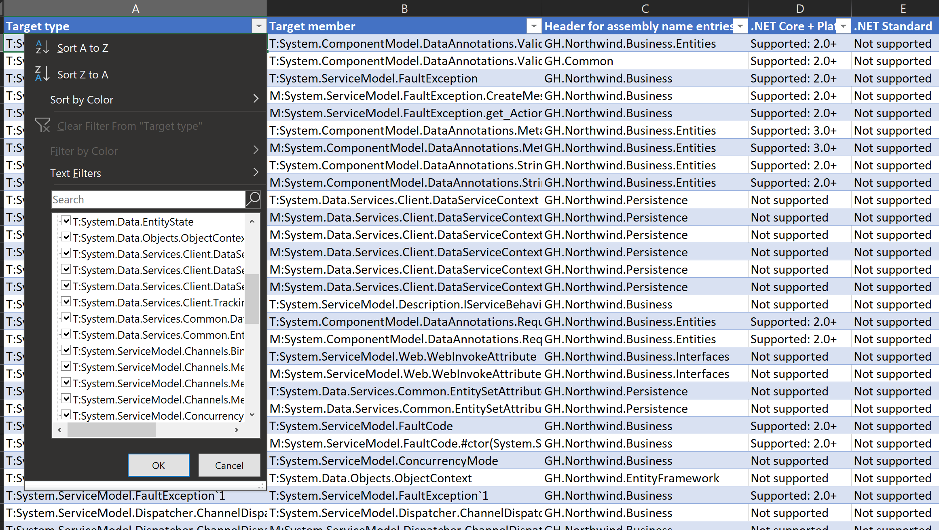Click T:System.ServiceModel.Description.IServiceBehavi cell
939x530 pixels.
[404, 304]
